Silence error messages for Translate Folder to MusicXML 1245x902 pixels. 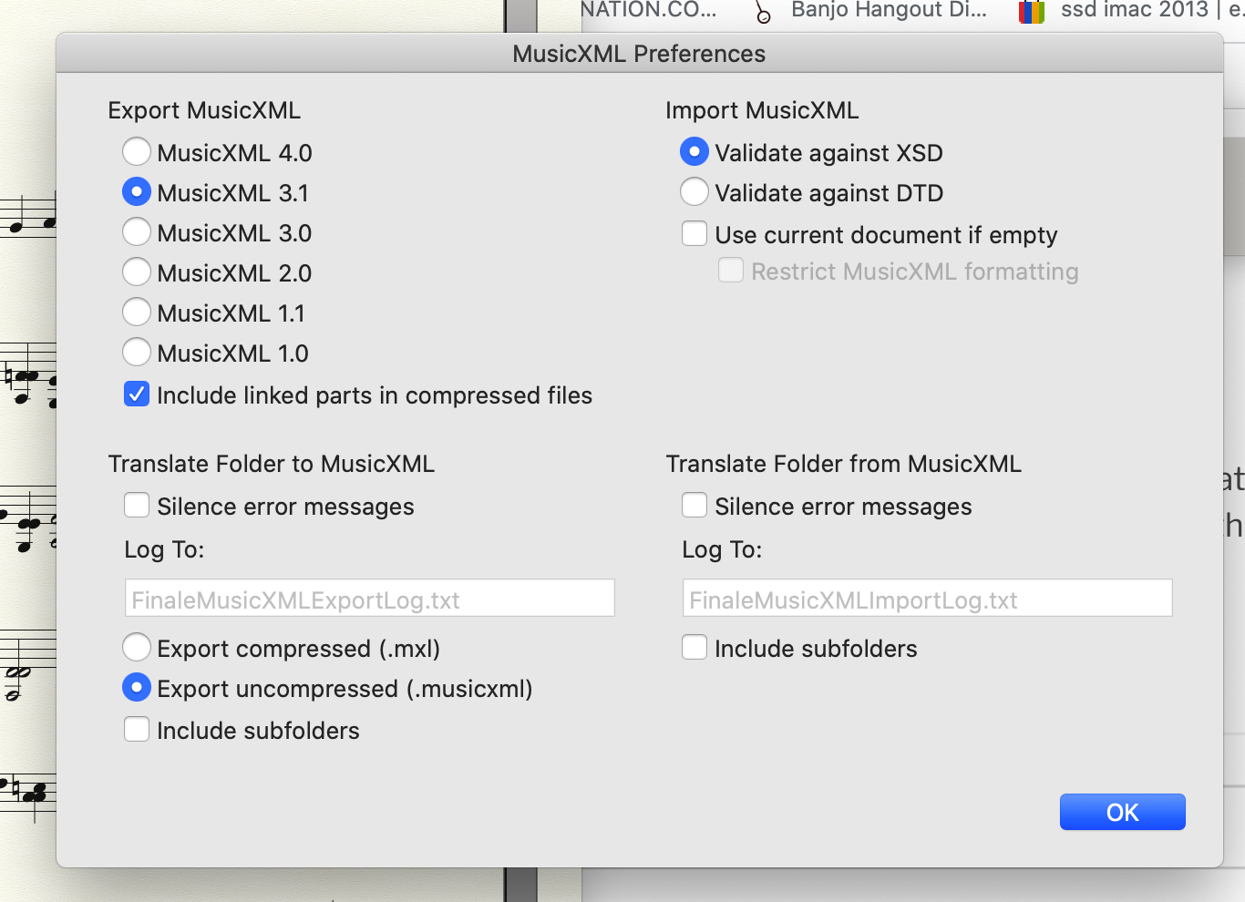point(137,506)
